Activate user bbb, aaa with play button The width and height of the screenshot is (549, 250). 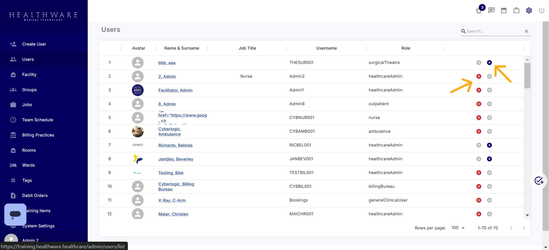click(x=489, y=63)
